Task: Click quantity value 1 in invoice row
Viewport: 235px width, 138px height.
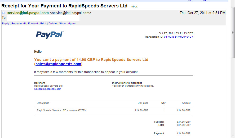Action: click(x=165, y=110)
